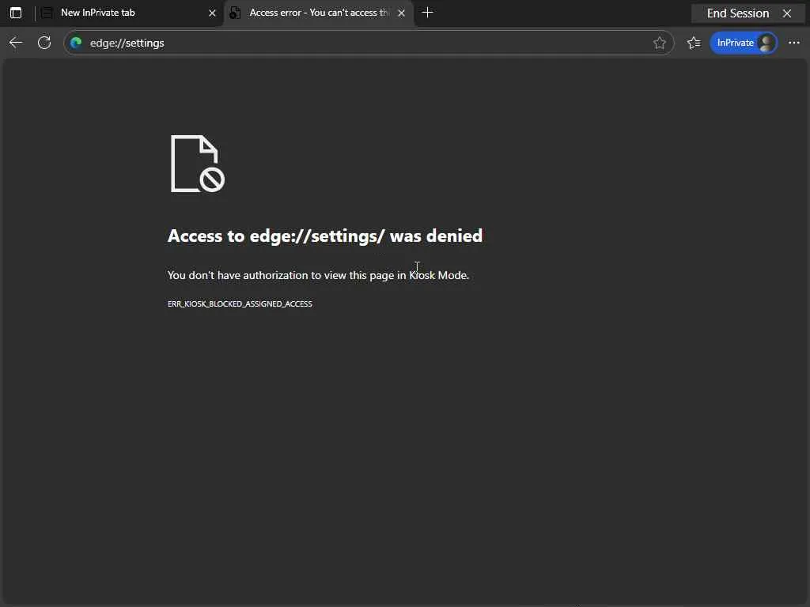The image size is (810, 607).
Task: Click the blocked page icon
Action: click(197, 164)
